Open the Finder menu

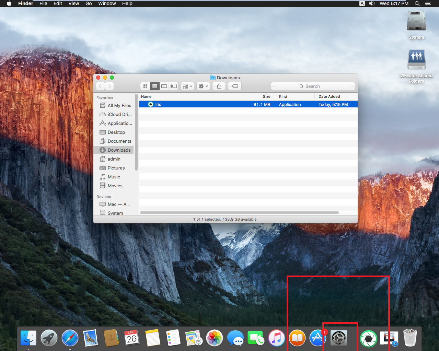pos(26,3)
